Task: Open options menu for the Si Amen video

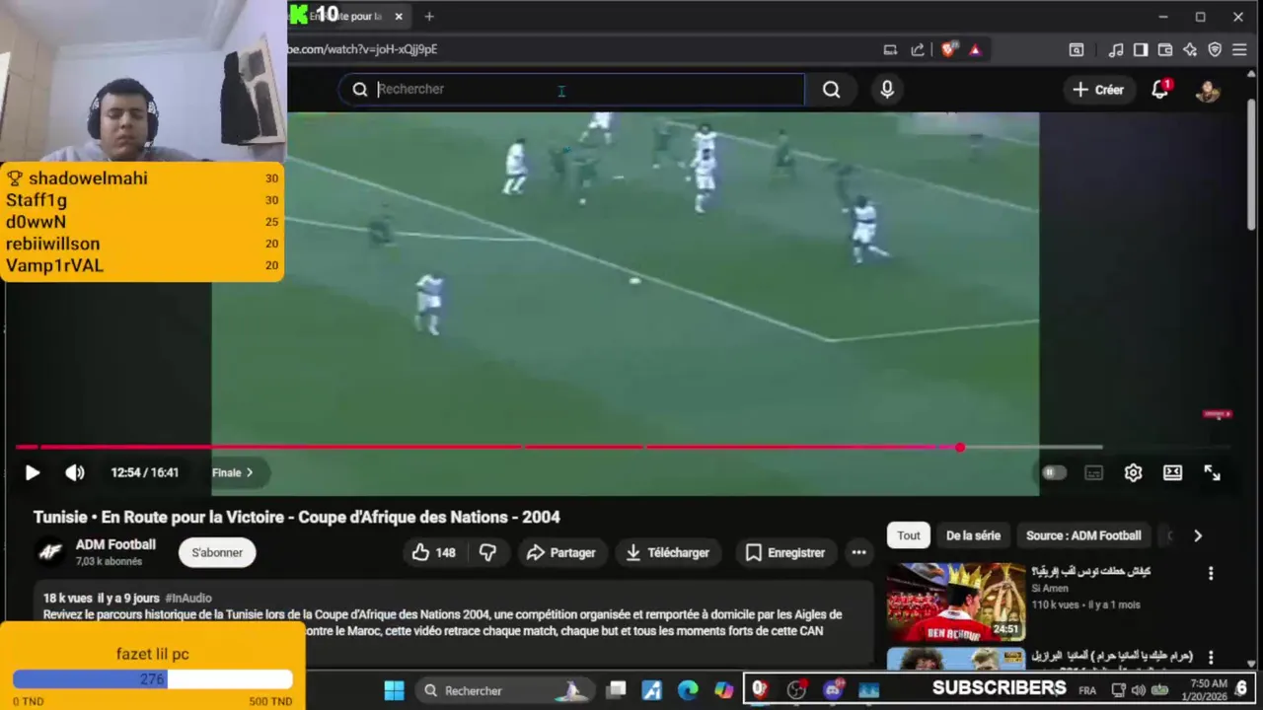Action: (x=1211, y=574)
